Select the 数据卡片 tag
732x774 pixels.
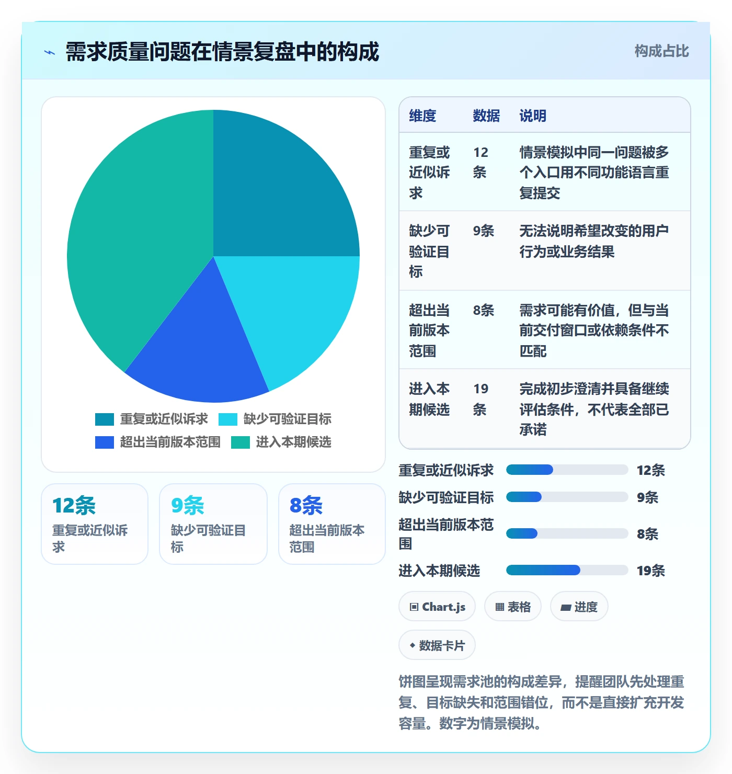point(437,645)
